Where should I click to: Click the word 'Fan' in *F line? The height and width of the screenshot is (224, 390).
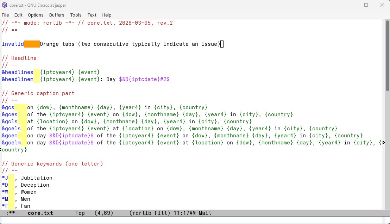click(25, 206)
